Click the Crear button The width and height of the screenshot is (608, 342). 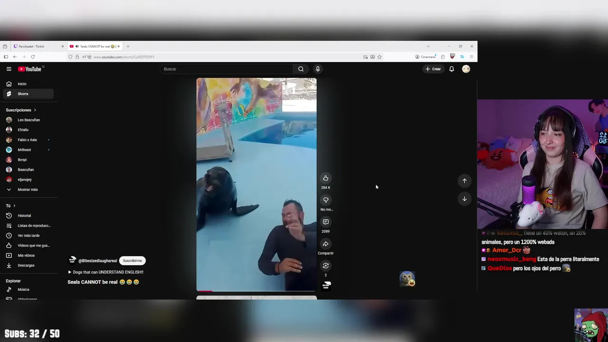click(x=433, y=69)
